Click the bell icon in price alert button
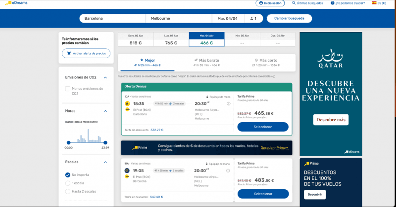The height and width of the screenshot is (207, 396). (69, 53)
